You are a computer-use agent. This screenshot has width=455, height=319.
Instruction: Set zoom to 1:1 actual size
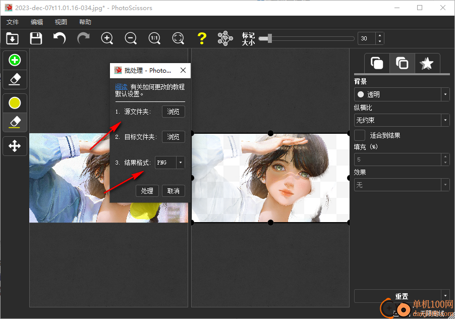[x=154, y=38]
